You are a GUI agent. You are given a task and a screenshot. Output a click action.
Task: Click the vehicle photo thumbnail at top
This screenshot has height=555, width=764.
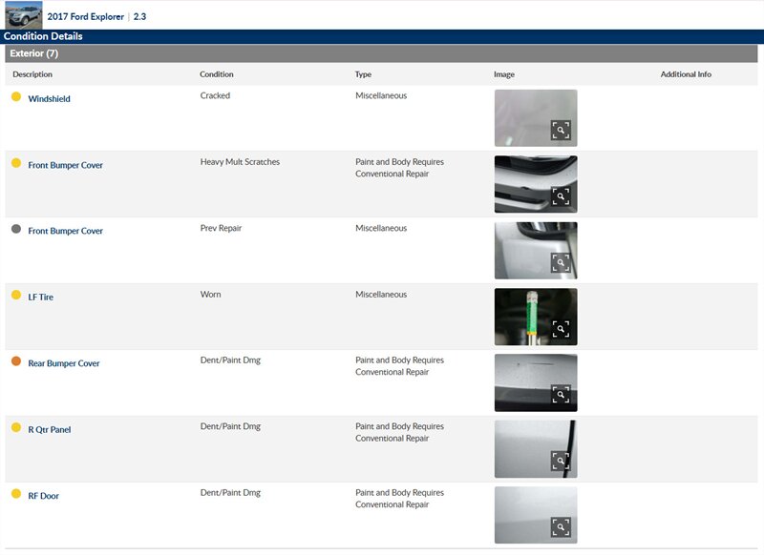pos(23,15)
